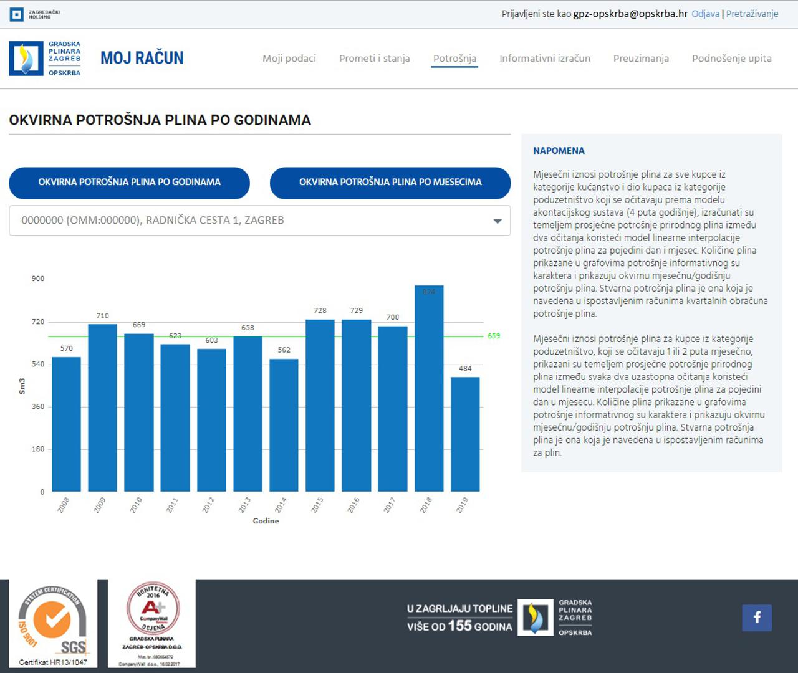Viewport: 798px width, 673px height.
Task: Click the Odjava logout link
Action: pyautogui.click(x=705, y=14)
